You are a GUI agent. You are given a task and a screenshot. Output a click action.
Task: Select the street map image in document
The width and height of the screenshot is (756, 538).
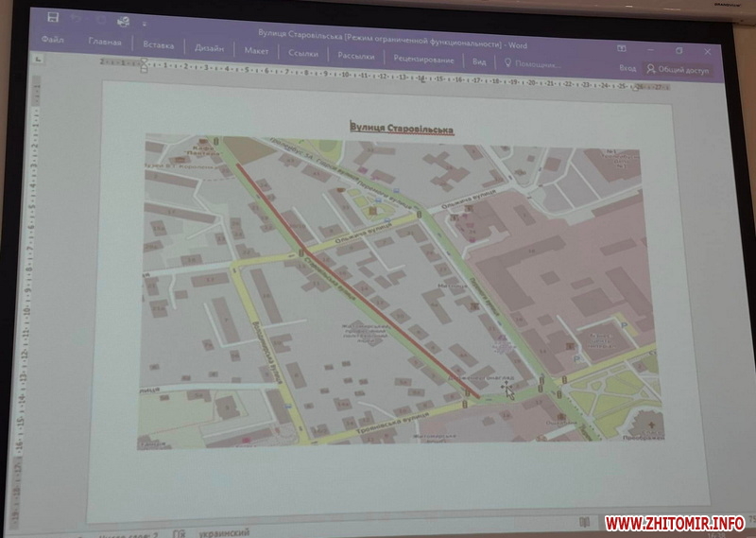pos(402,289)
